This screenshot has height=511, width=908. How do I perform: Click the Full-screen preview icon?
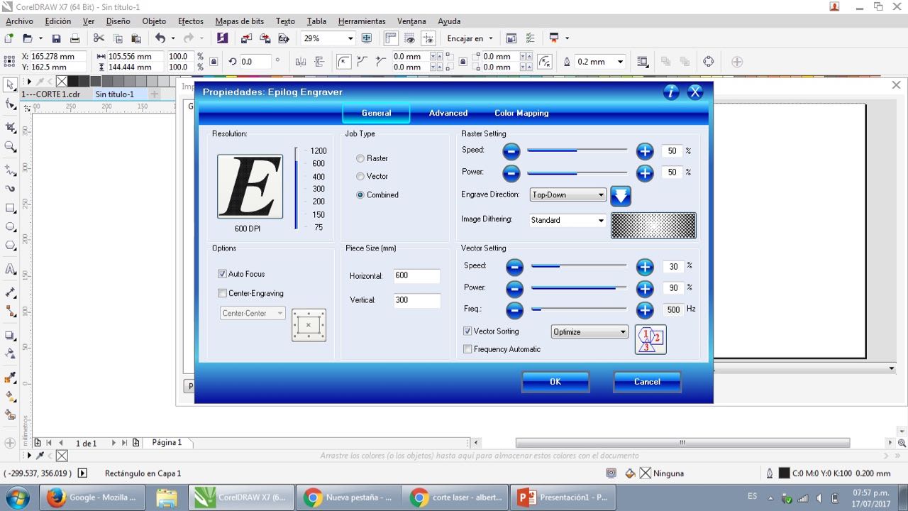[367, 38]
